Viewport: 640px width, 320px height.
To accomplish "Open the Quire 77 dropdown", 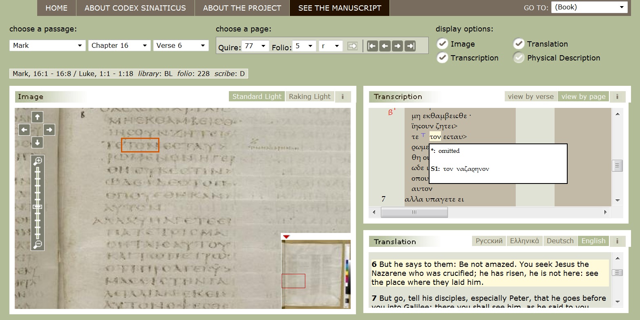I will click(x=255, y=46).
